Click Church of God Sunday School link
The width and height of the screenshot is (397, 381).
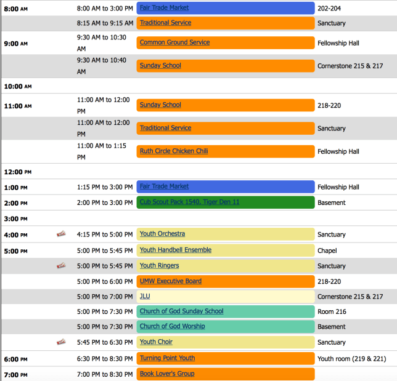181,311
